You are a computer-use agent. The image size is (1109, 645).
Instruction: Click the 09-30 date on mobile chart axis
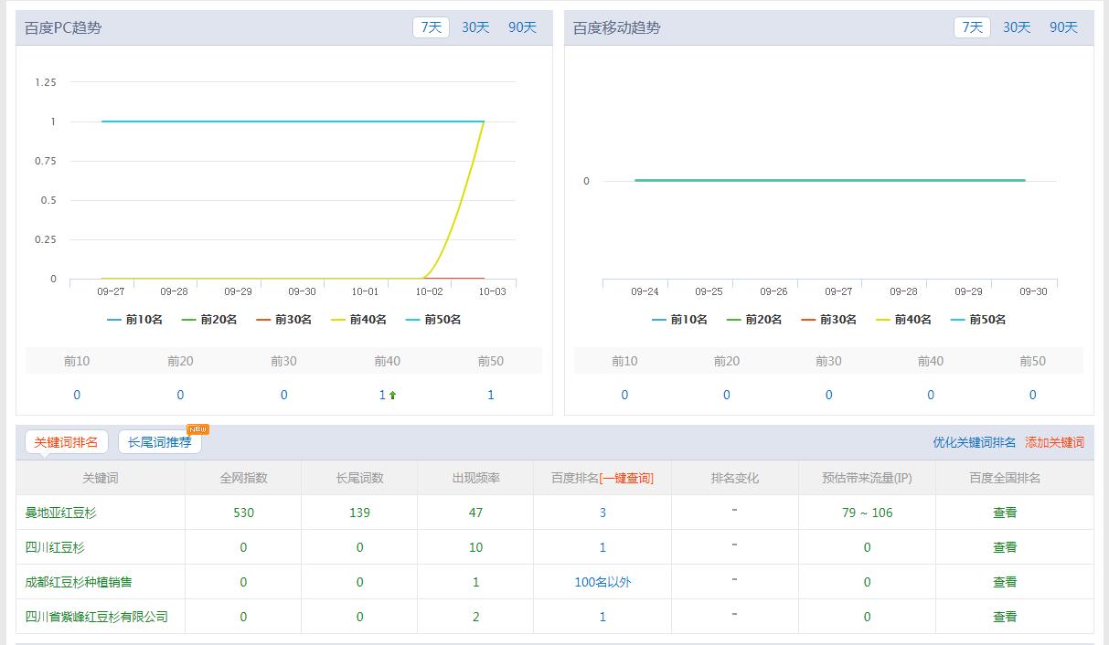point(1033,291)
